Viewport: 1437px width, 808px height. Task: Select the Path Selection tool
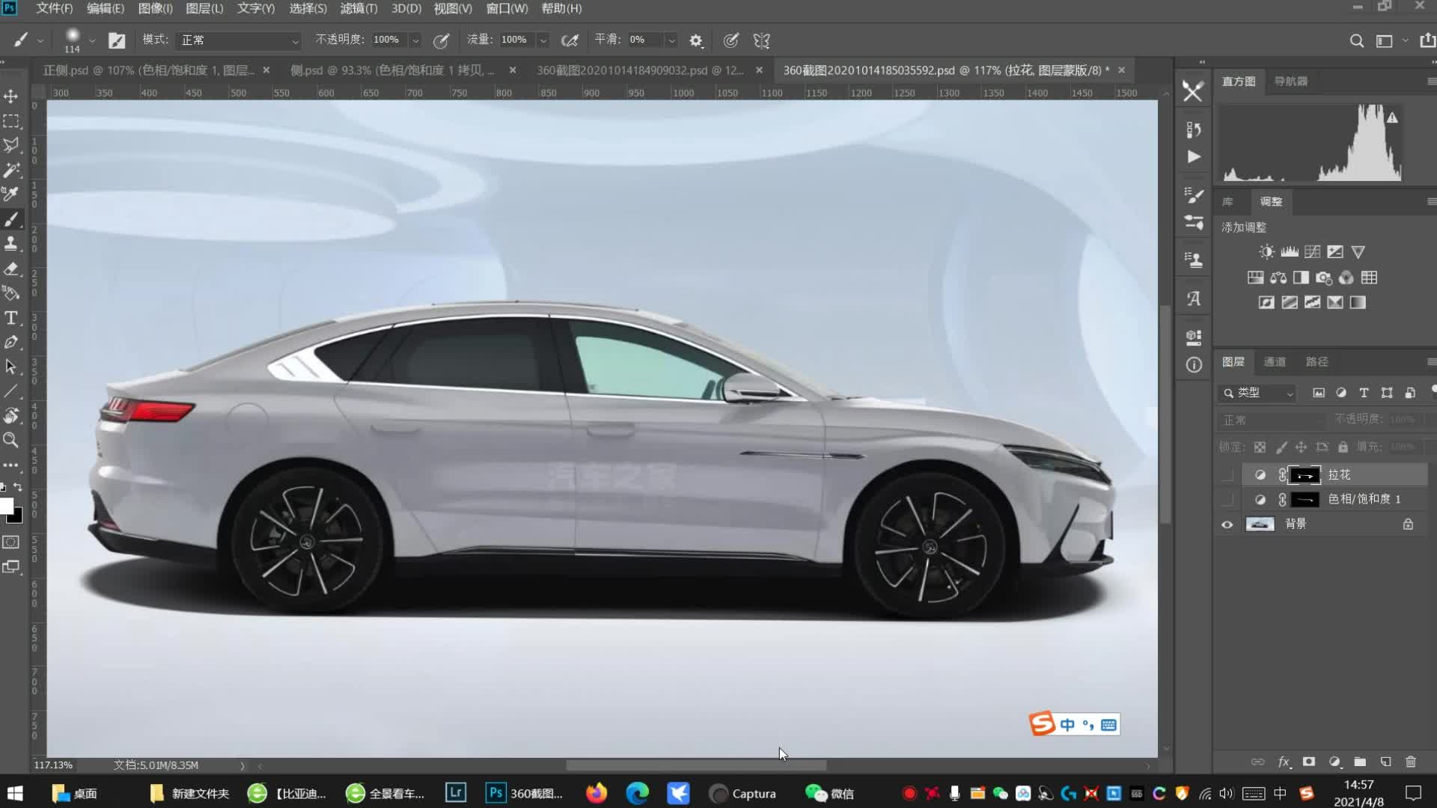coord(11,367)
